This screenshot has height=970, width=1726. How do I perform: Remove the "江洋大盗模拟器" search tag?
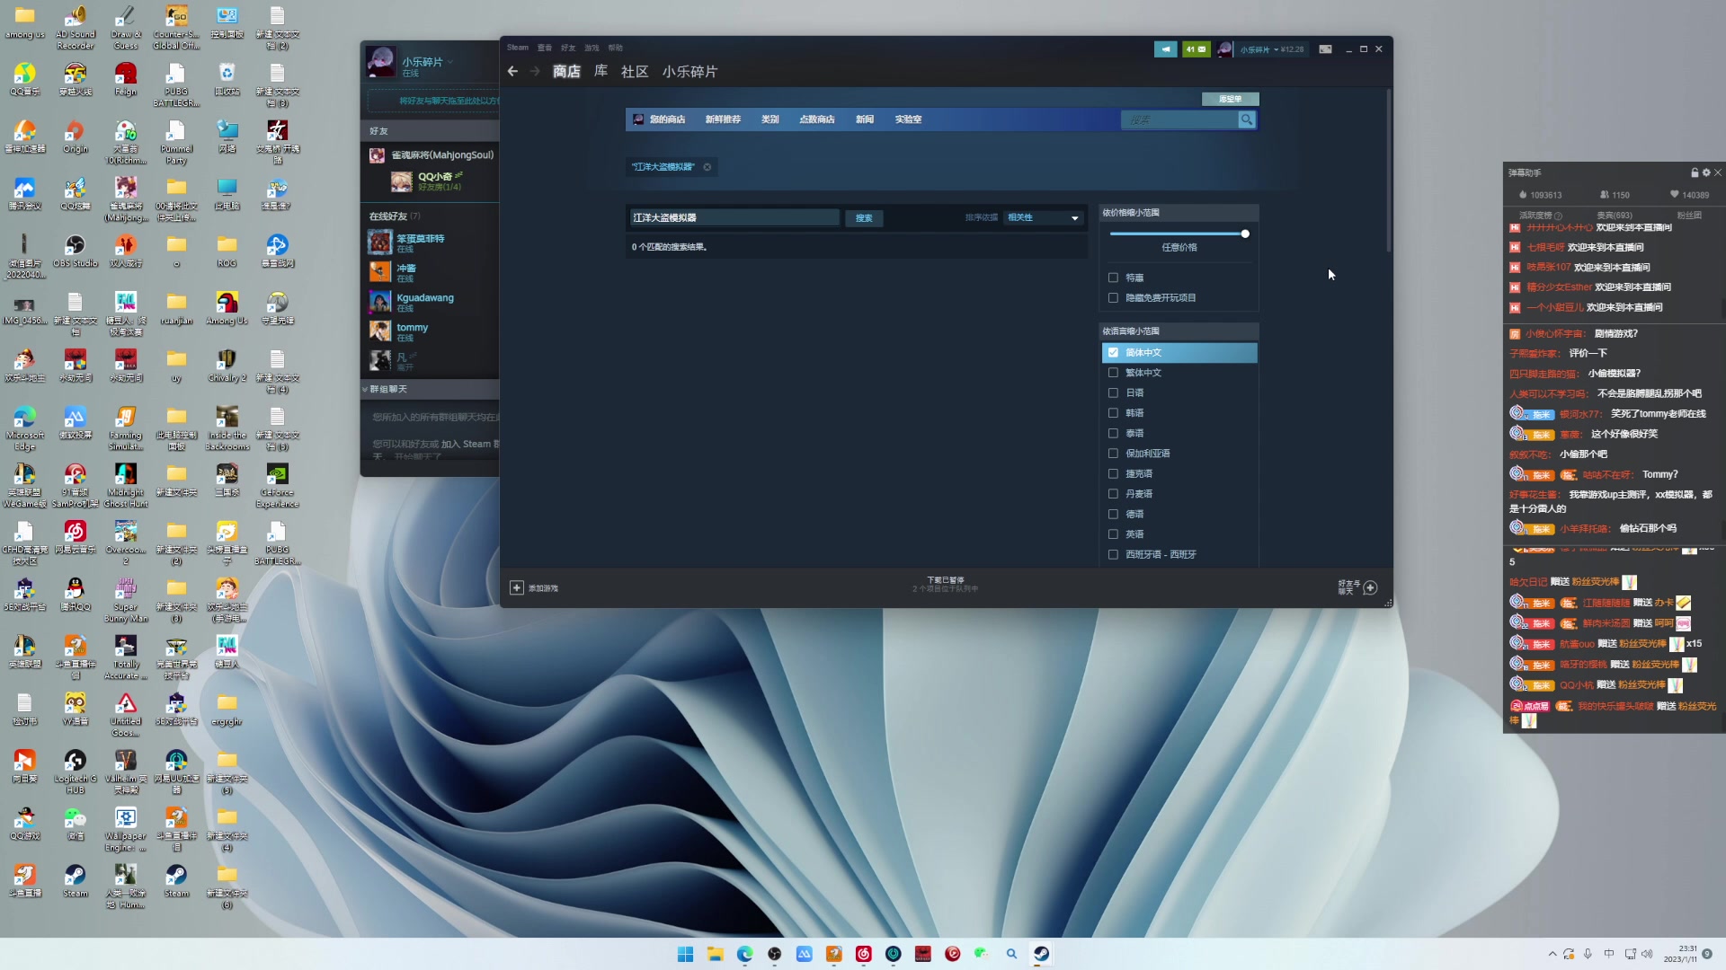pos(707,167)
